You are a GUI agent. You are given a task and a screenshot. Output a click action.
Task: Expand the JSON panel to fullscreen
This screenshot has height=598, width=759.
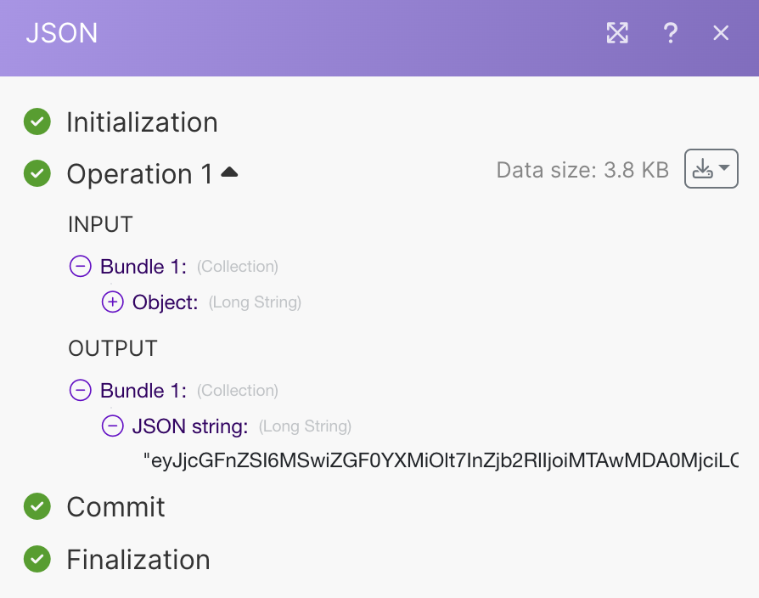click(x=617, y=33)
